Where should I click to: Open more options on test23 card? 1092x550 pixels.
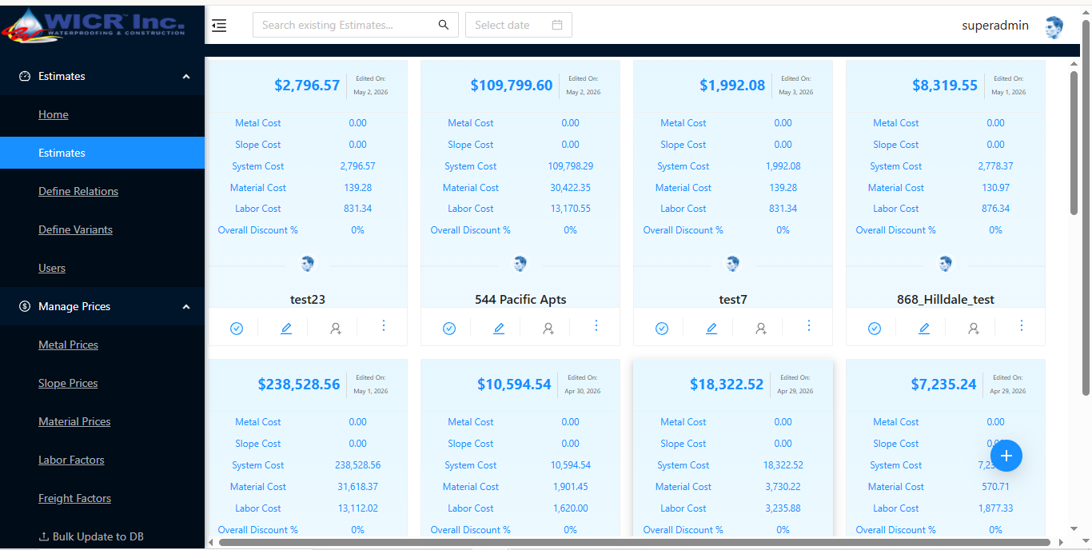click(384, 325)
